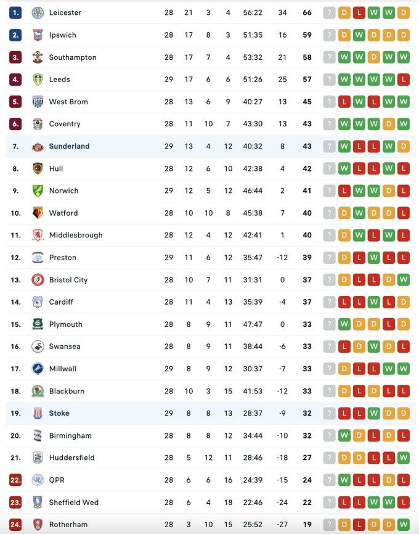
Task: Select the Stoke club crest
Action: 38,413
